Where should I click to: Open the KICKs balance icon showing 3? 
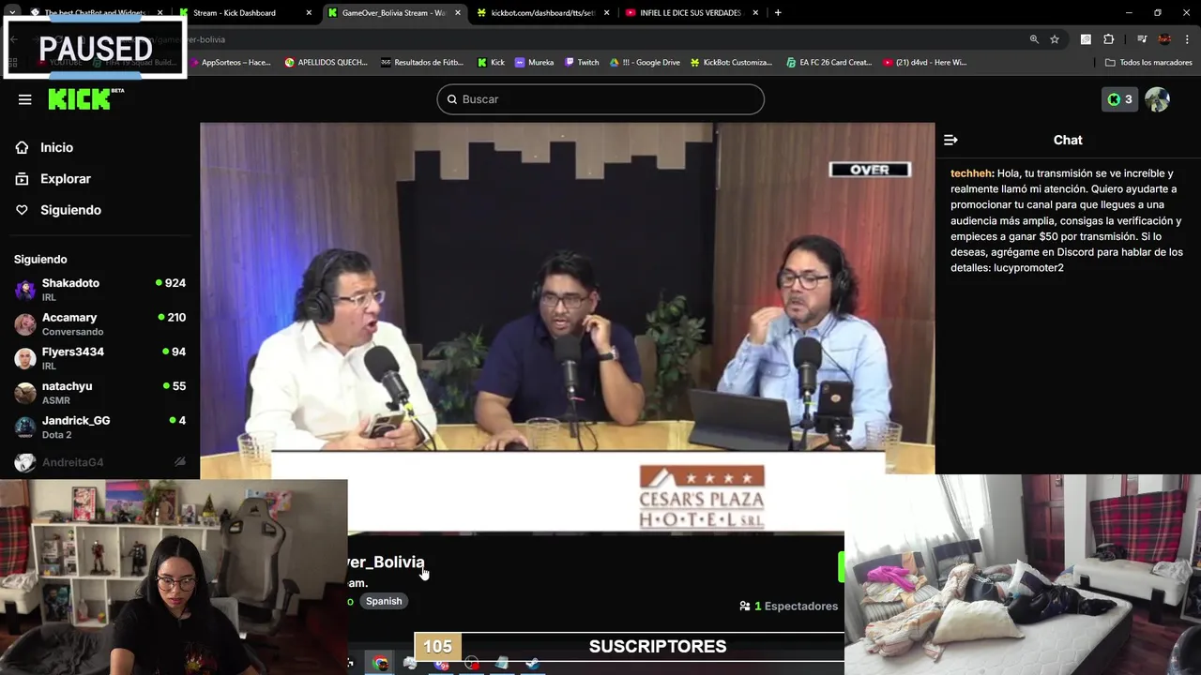1119,99
